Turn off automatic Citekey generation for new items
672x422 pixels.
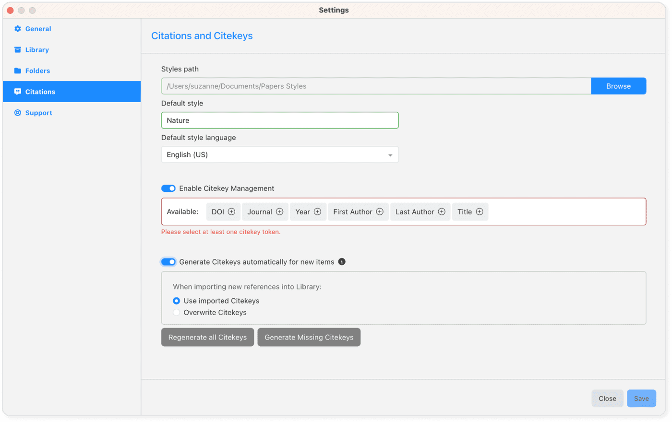pos(168,262)
